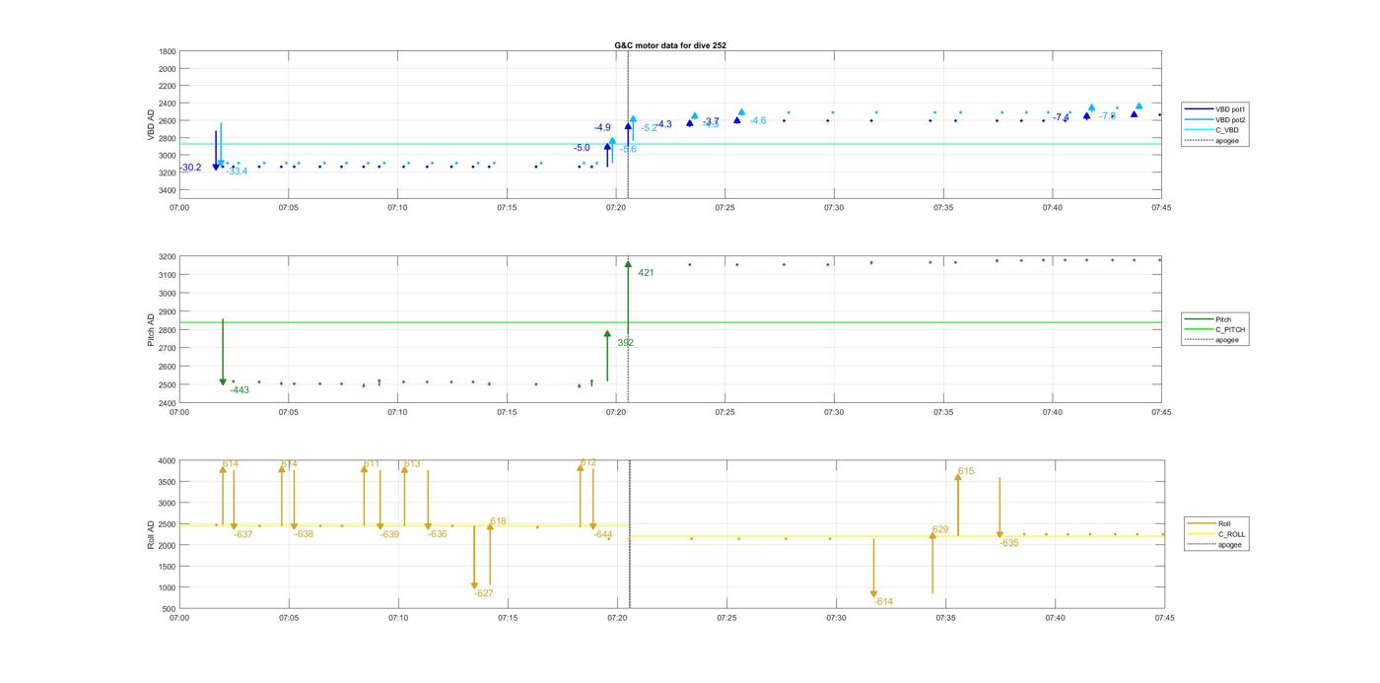The width and height of the screenshot is (1380, 683).
Task: Click the '3500' tick on the Roll axis
Action: click(x=167, y=482)
